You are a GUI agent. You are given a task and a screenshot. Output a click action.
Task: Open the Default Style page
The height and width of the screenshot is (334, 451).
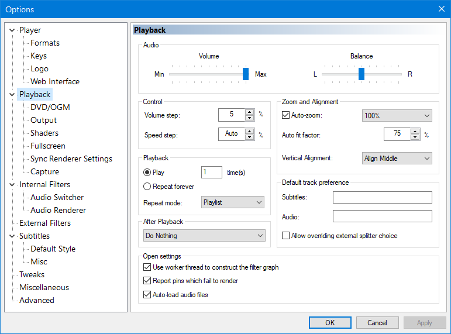(x=53, y=249)
